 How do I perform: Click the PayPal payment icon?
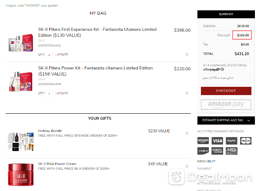[231, 141]
